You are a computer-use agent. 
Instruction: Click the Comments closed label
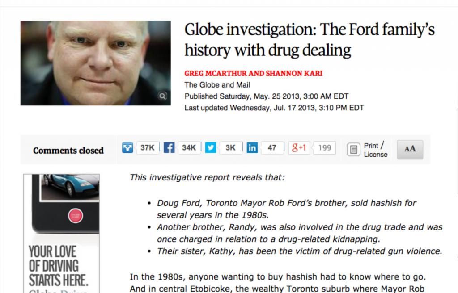68,151
